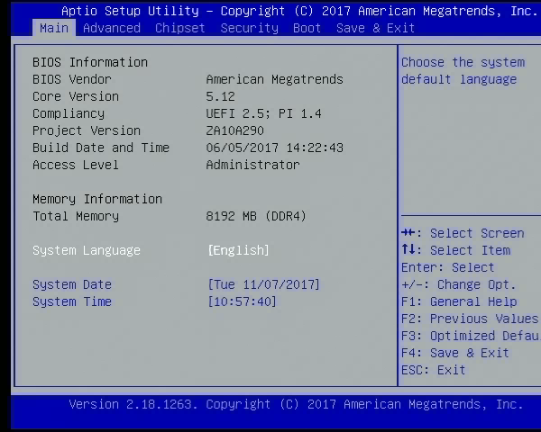
Task: Click the 5.12 core version value
Action: (221, 96)
